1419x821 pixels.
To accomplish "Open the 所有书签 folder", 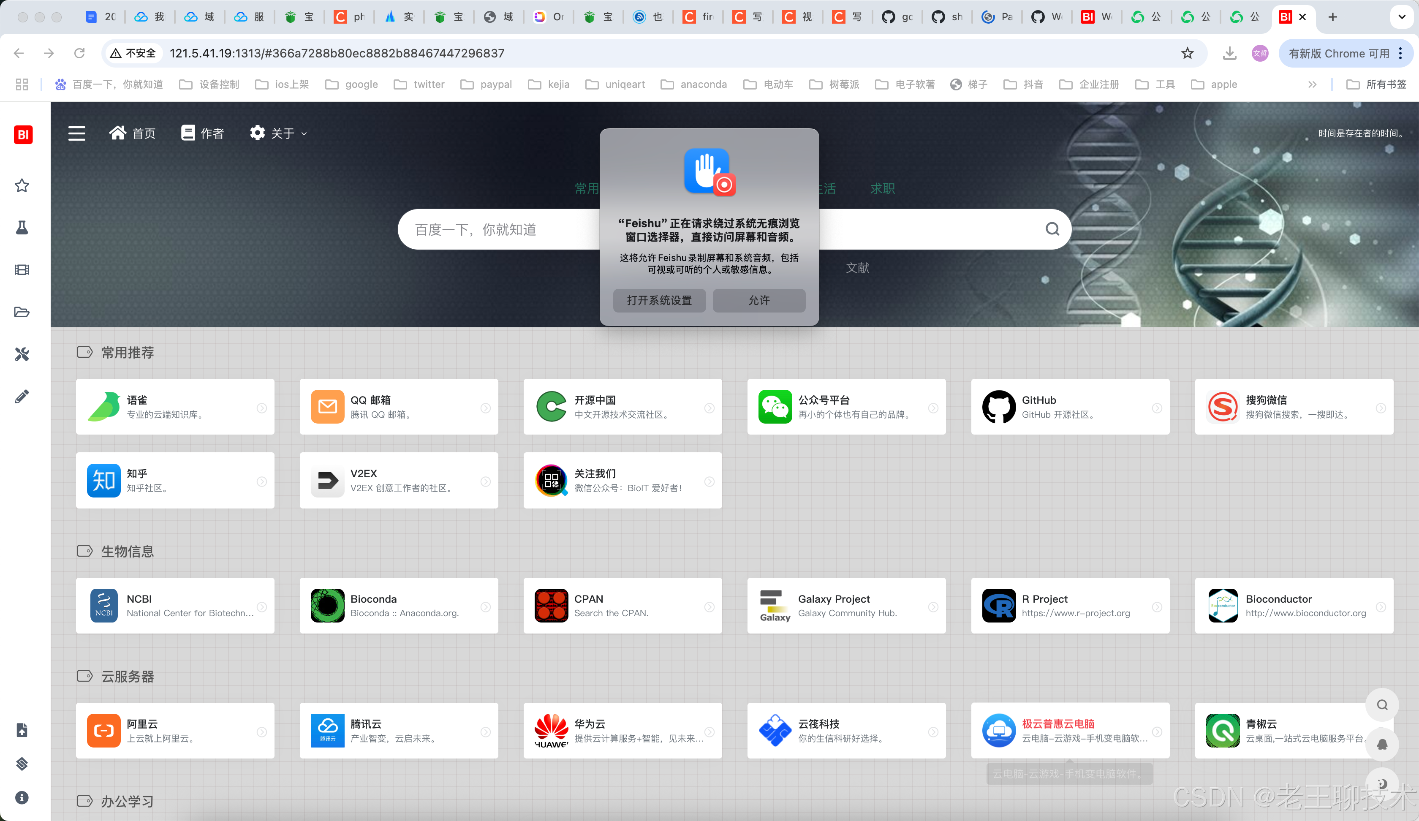I will (1376, 84).
